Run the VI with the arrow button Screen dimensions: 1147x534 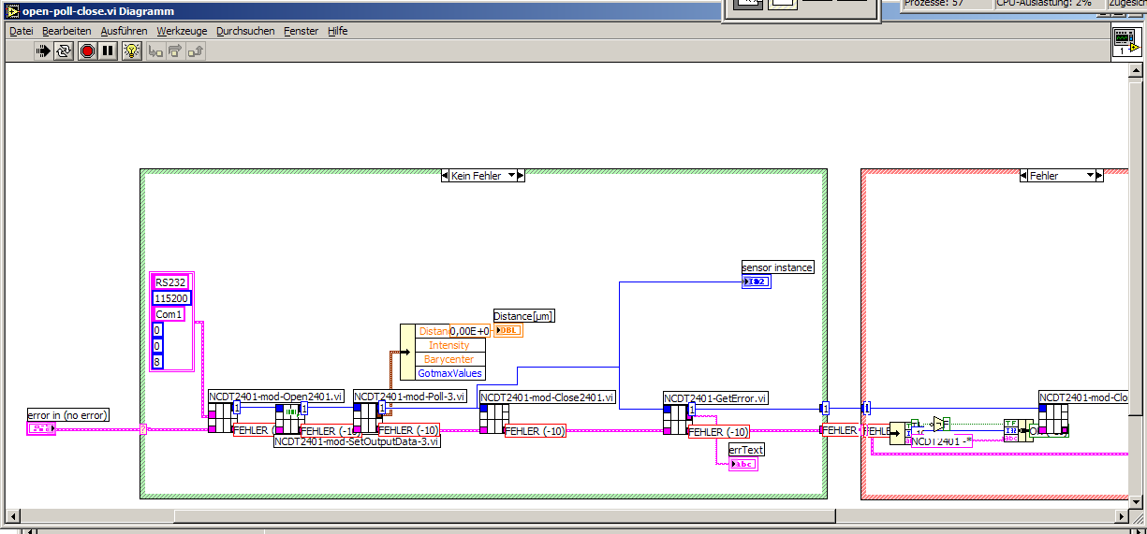coord(43,51)
